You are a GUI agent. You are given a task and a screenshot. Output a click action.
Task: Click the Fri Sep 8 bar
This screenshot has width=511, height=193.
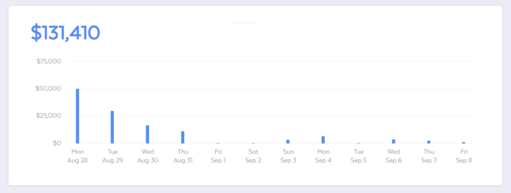[x=464, y=143]
